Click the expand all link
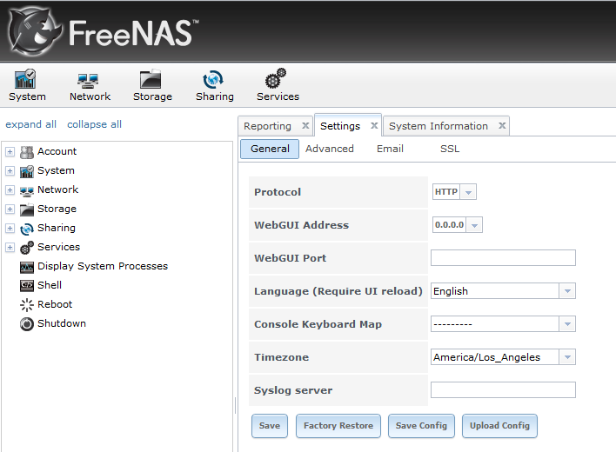 [x=30, y=124]
